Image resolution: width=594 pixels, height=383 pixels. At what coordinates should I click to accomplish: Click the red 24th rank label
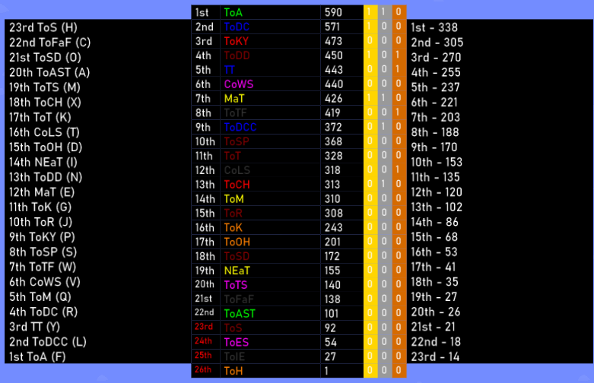[203, 341]
